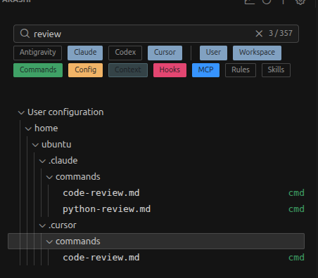
Task: Collapse the home folder chevron
Action: coord(28,129)
